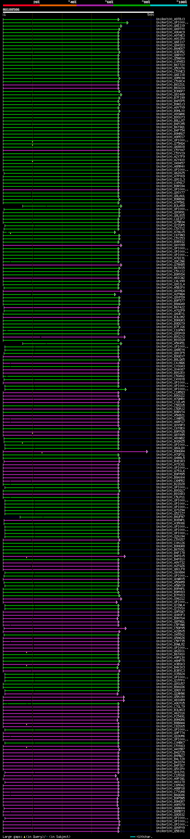190x839 pixels.
Task: Click the green alignment bar for UniRef100_A9TBJ3
Action: (x=61, y=19)
